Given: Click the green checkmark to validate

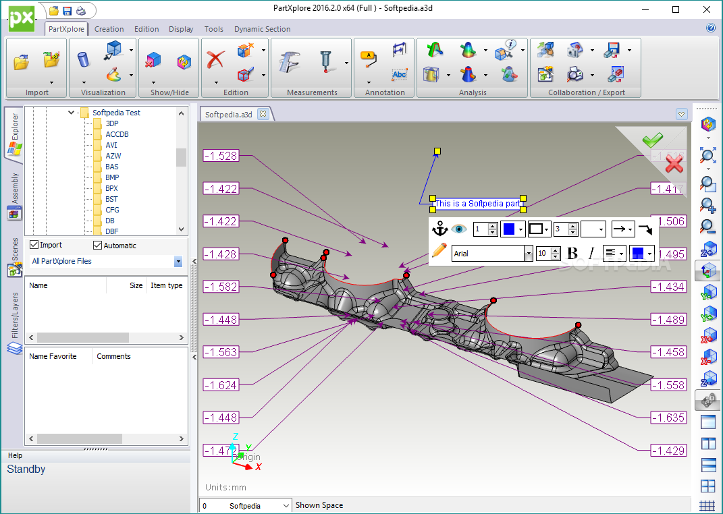Looking at the screenshot, I should coord(652,139).
